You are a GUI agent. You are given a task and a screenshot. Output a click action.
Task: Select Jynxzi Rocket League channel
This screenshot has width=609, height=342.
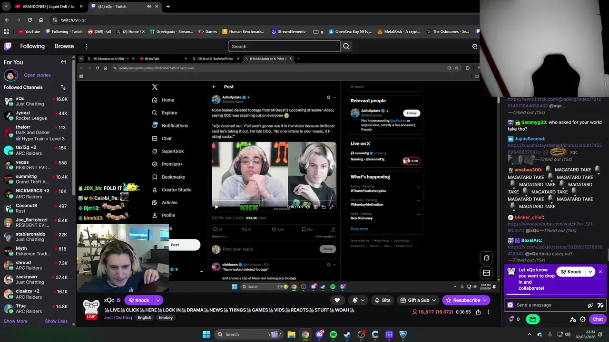(38, 115)
